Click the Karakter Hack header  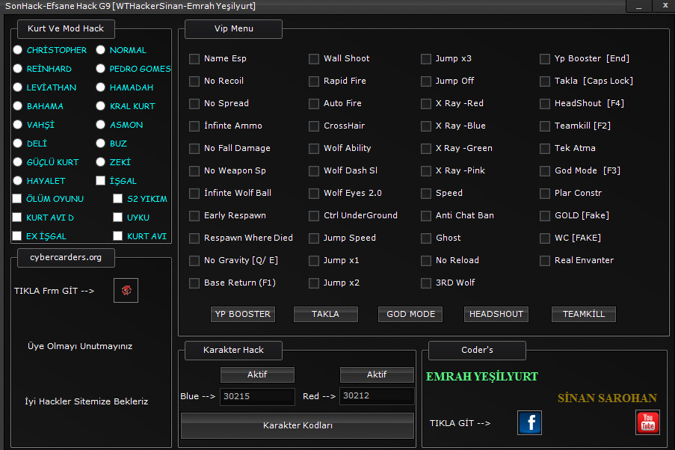(x=233, y=350)
